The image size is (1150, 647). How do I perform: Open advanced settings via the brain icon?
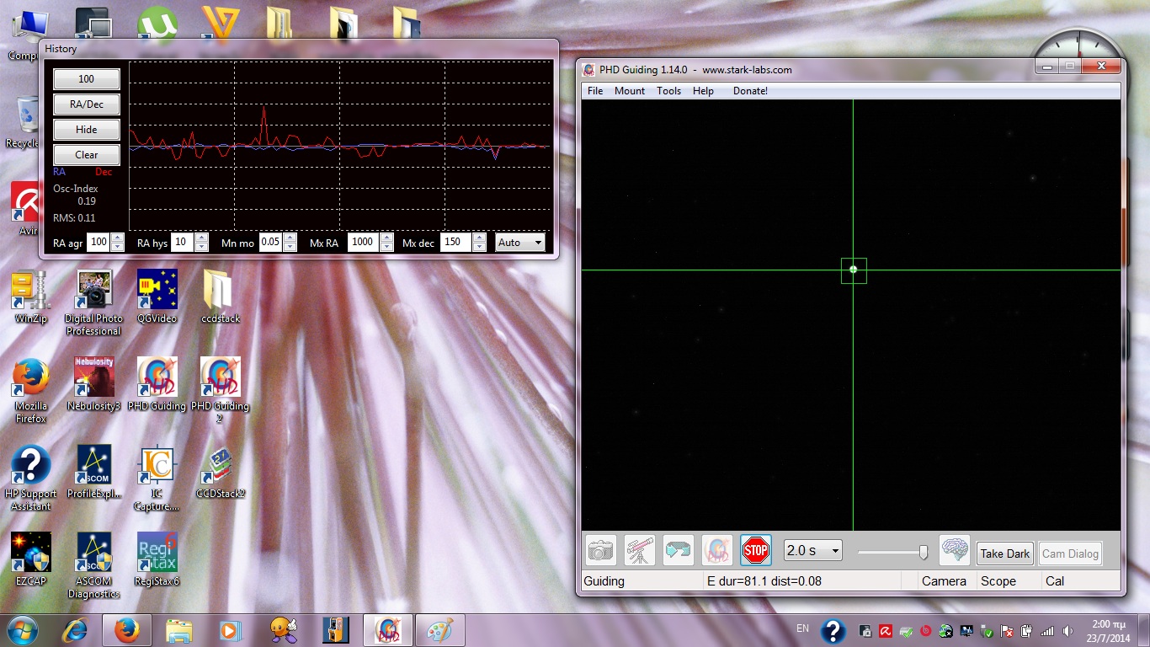955,550
